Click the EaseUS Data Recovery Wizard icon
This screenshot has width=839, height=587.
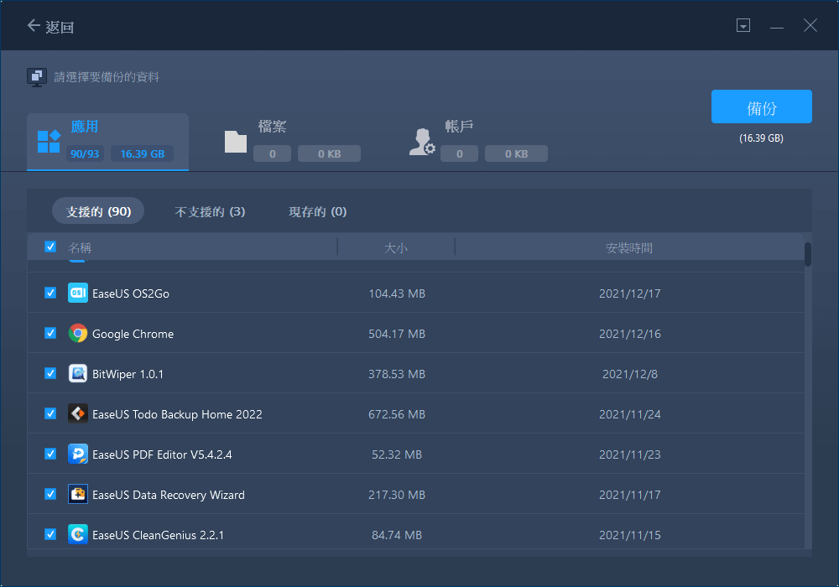click(78, 495)
